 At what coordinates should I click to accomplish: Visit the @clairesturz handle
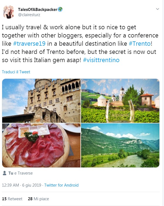(29, 15)
